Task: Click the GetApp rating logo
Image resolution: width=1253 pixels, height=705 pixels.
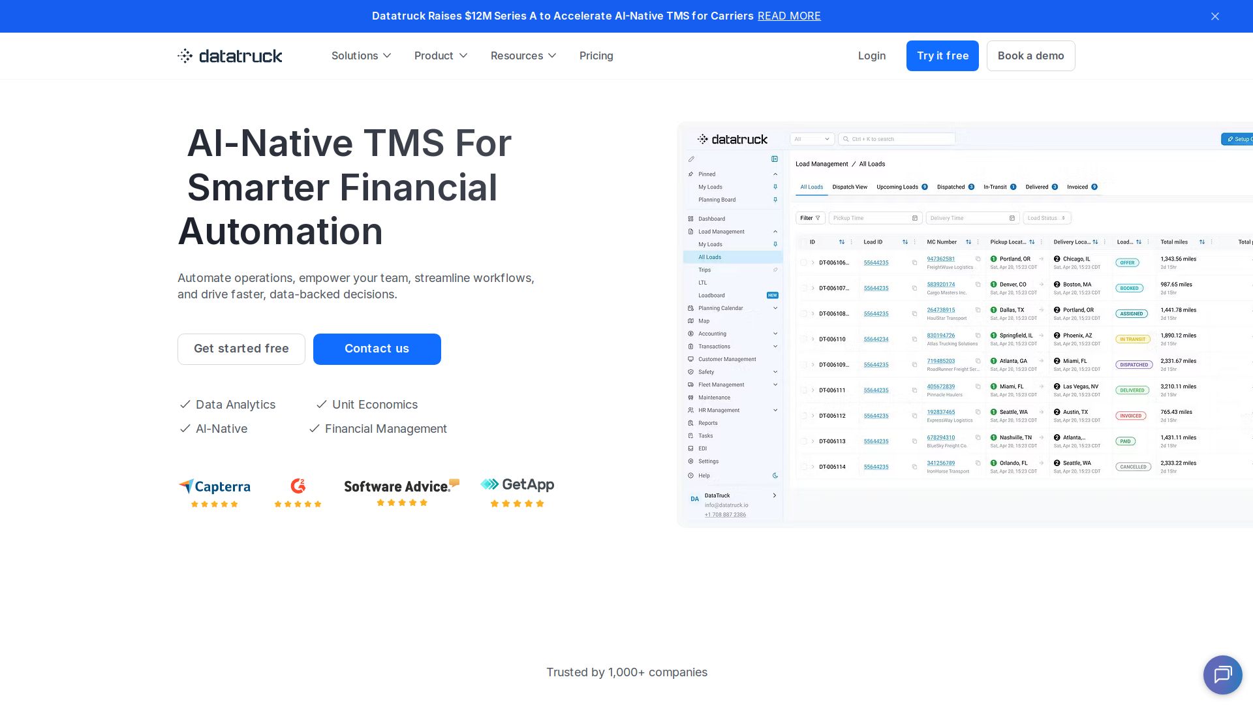Action: click(x=518, y=492)
